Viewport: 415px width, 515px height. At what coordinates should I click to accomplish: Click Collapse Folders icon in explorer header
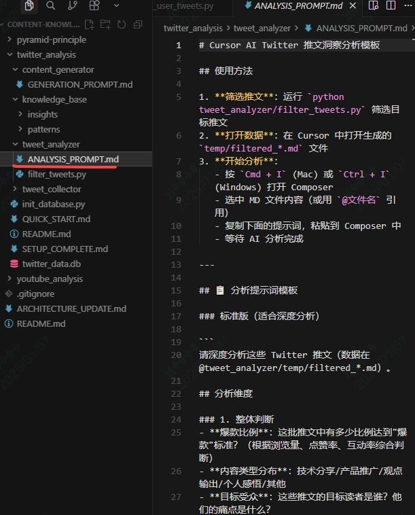pos(138,24)
